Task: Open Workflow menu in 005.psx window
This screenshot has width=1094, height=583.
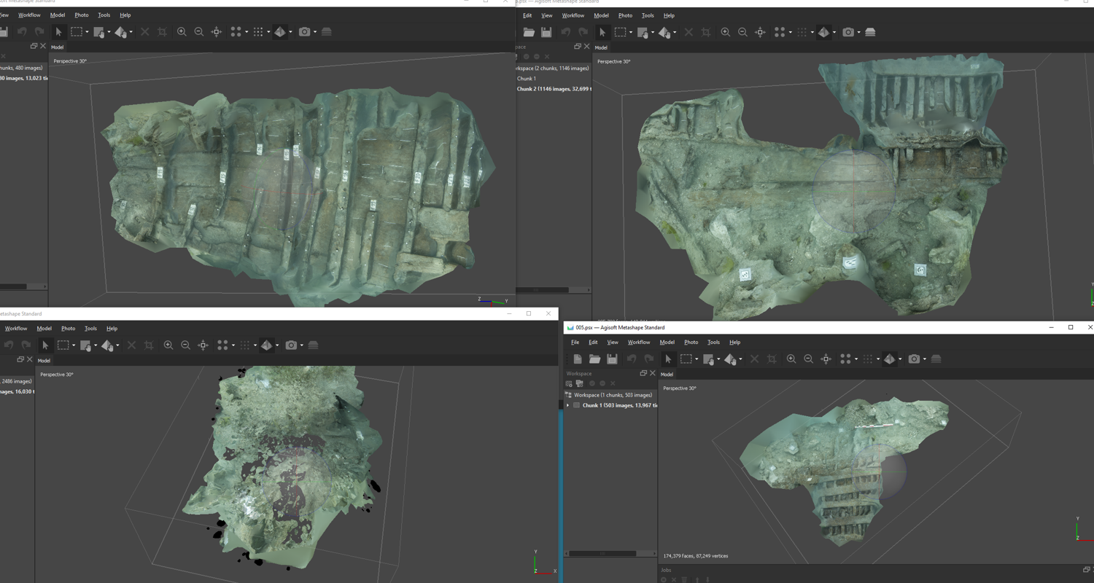Action: point(638,342)
